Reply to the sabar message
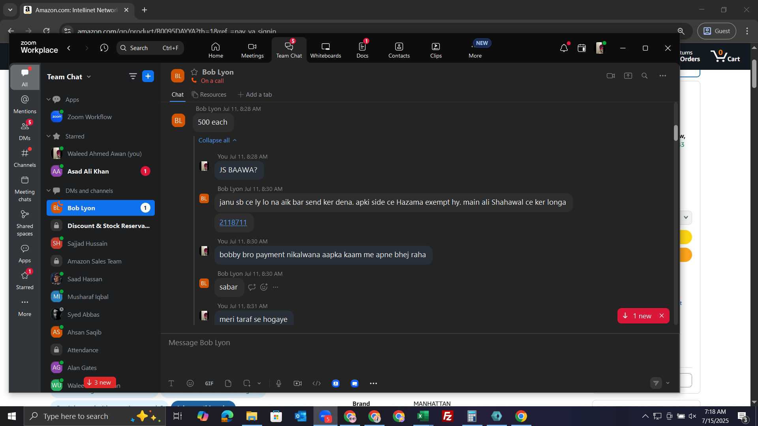The width and height of the screenshot is (758, 426). point(252,287)
